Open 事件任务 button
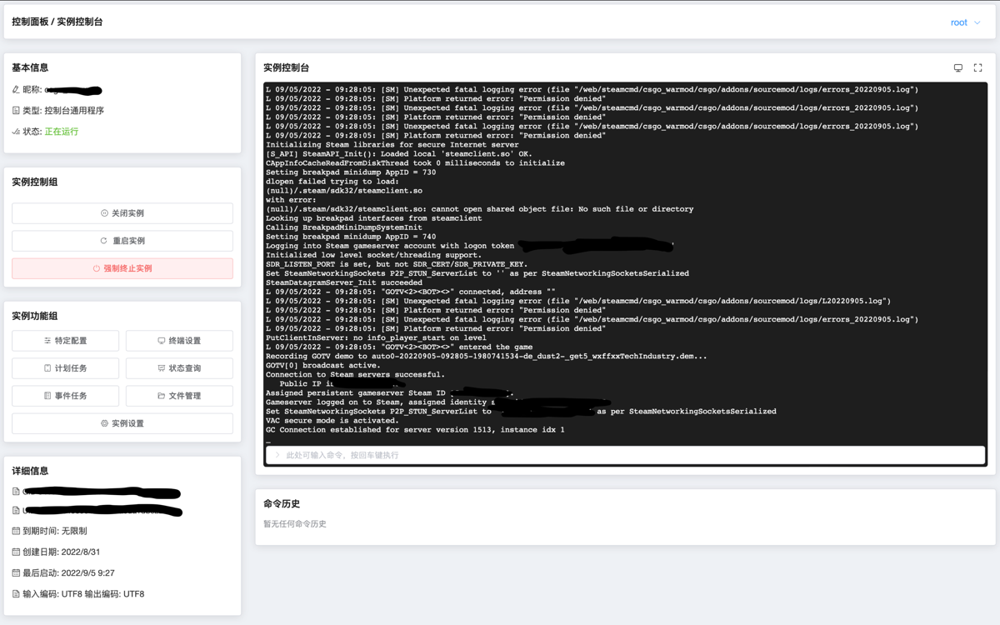 tap(65, 396)
